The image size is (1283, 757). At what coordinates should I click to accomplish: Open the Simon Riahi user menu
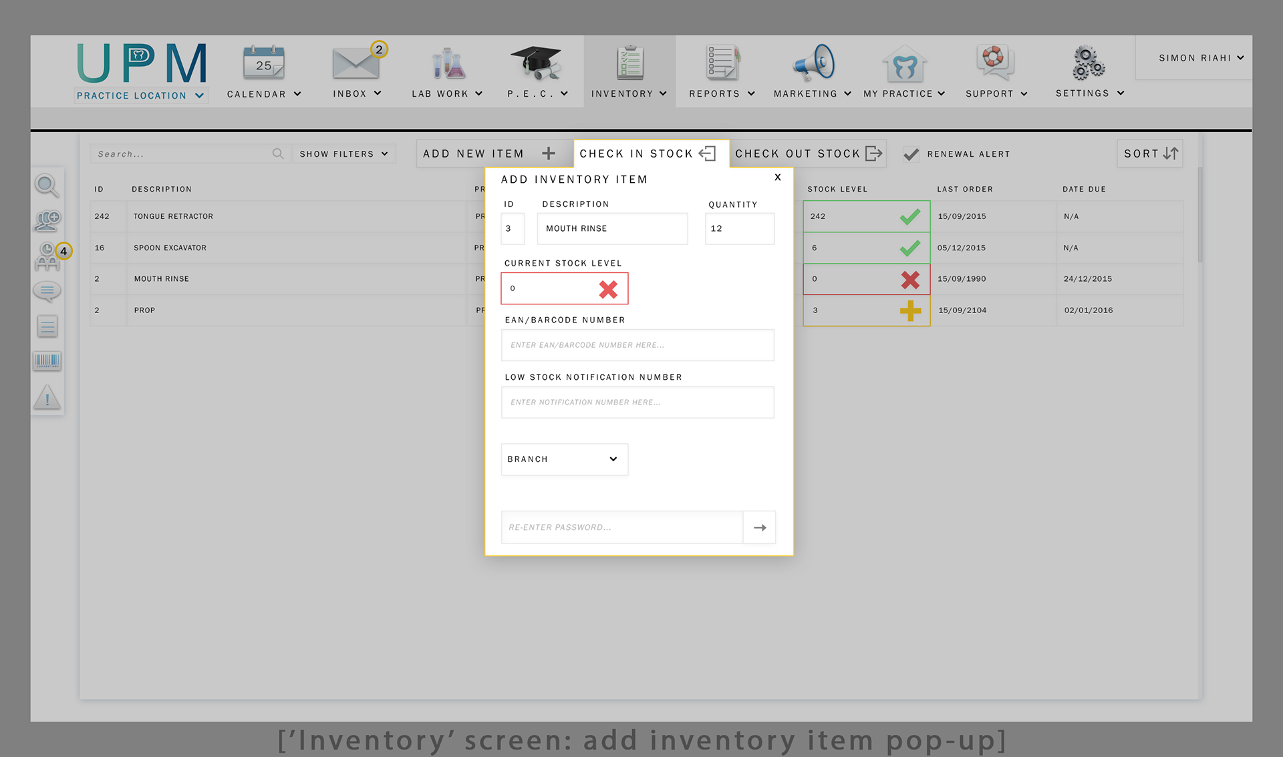tap(1200, 58)
